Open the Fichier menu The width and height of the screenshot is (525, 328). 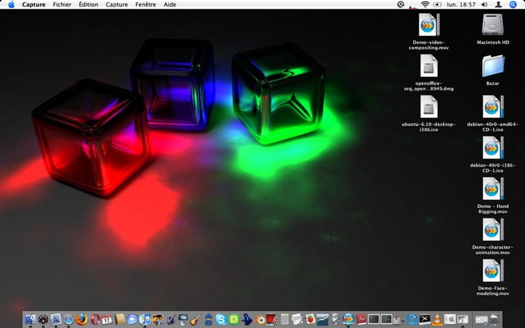62,5
